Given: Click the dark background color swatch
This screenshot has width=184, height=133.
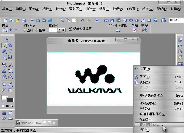Looking at the screenshot, I should (10, 100).
